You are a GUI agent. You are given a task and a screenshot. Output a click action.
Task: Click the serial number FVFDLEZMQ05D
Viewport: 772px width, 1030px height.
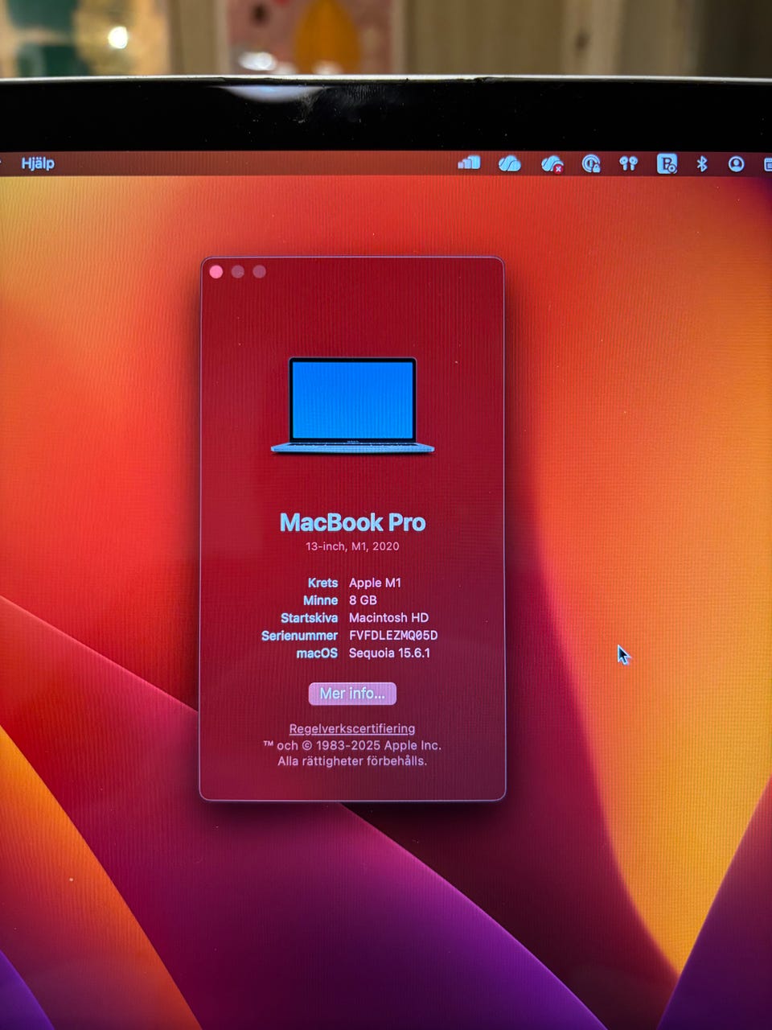pos(393,636)
